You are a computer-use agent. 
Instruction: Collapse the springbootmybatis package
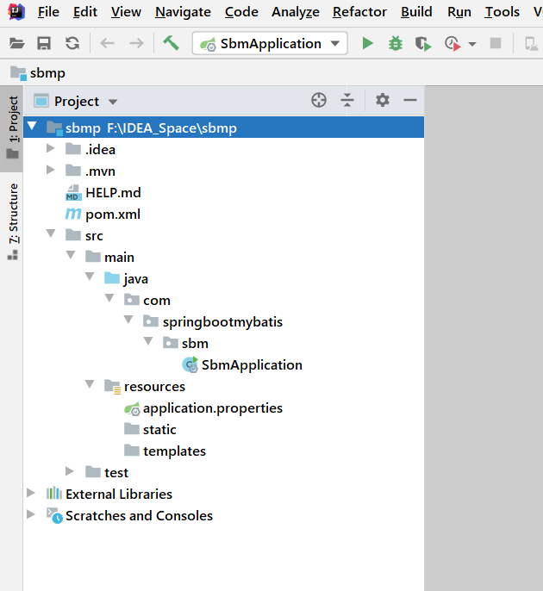pyautogui.click(x=128, y=320)
